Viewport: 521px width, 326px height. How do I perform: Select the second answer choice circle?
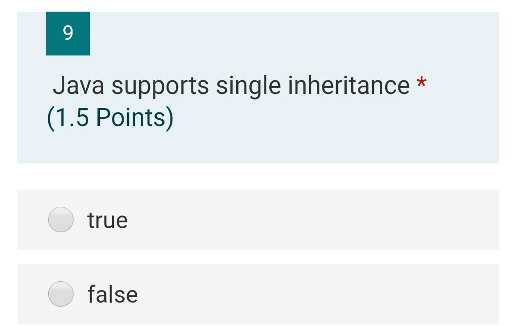60,294
